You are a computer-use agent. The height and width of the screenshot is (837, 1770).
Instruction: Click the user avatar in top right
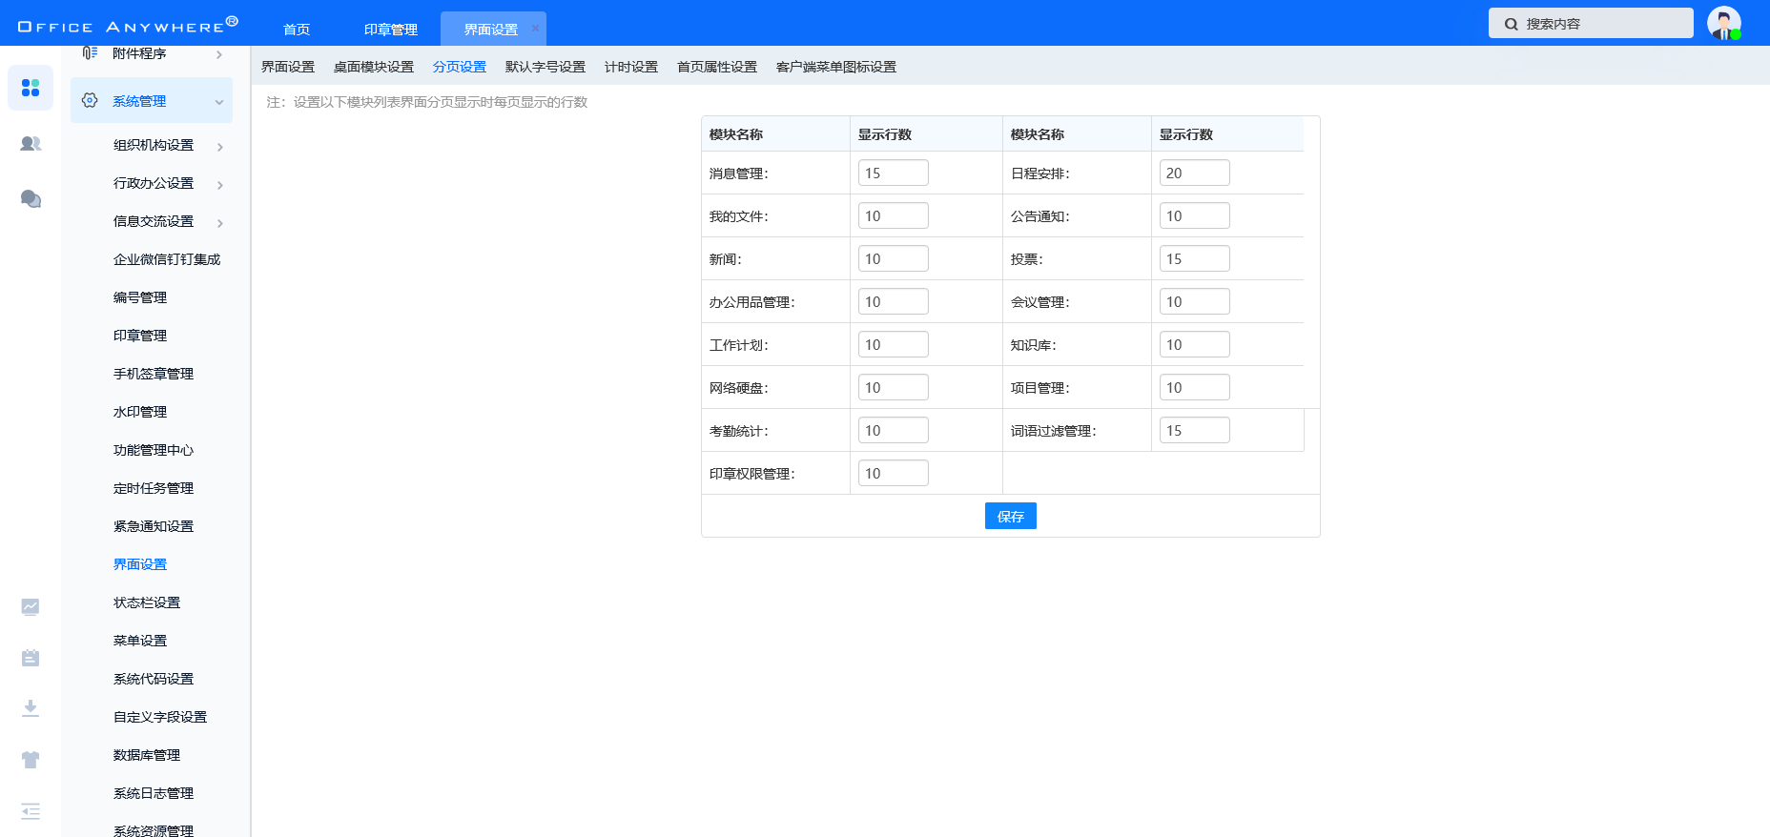click(x=1723, y=23)
